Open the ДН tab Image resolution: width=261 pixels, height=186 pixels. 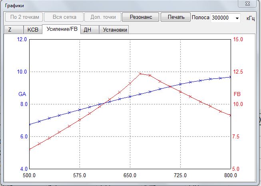pyautogui.click(x=90, y=30)
